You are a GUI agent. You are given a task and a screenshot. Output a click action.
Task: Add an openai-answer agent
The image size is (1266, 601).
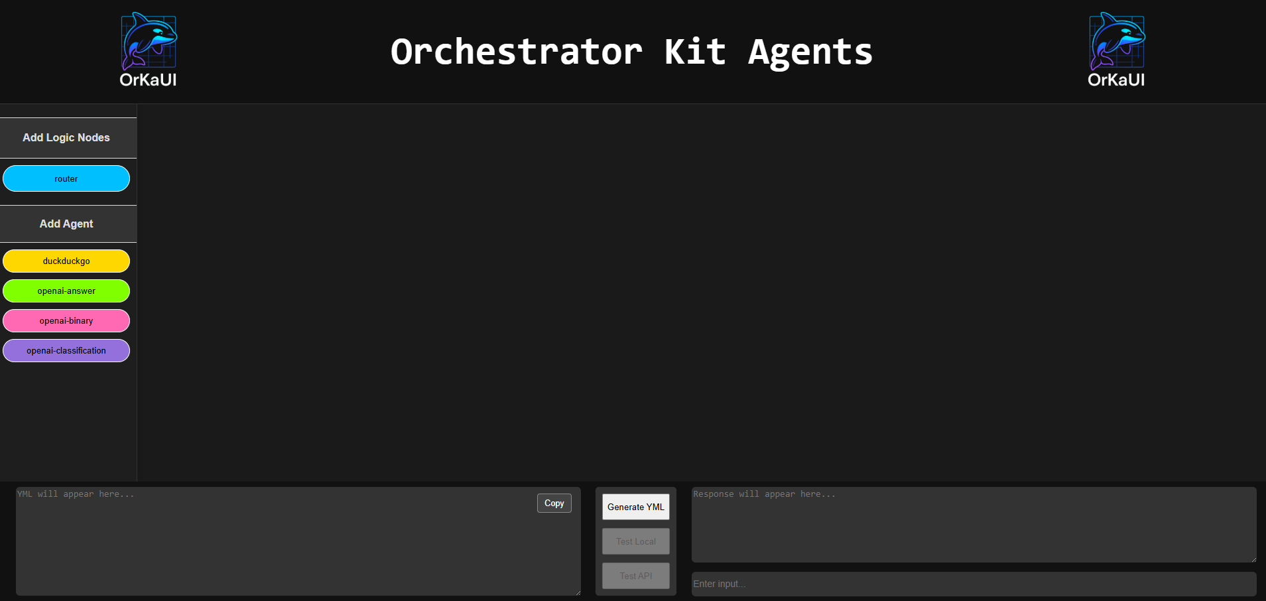point(66,291)
